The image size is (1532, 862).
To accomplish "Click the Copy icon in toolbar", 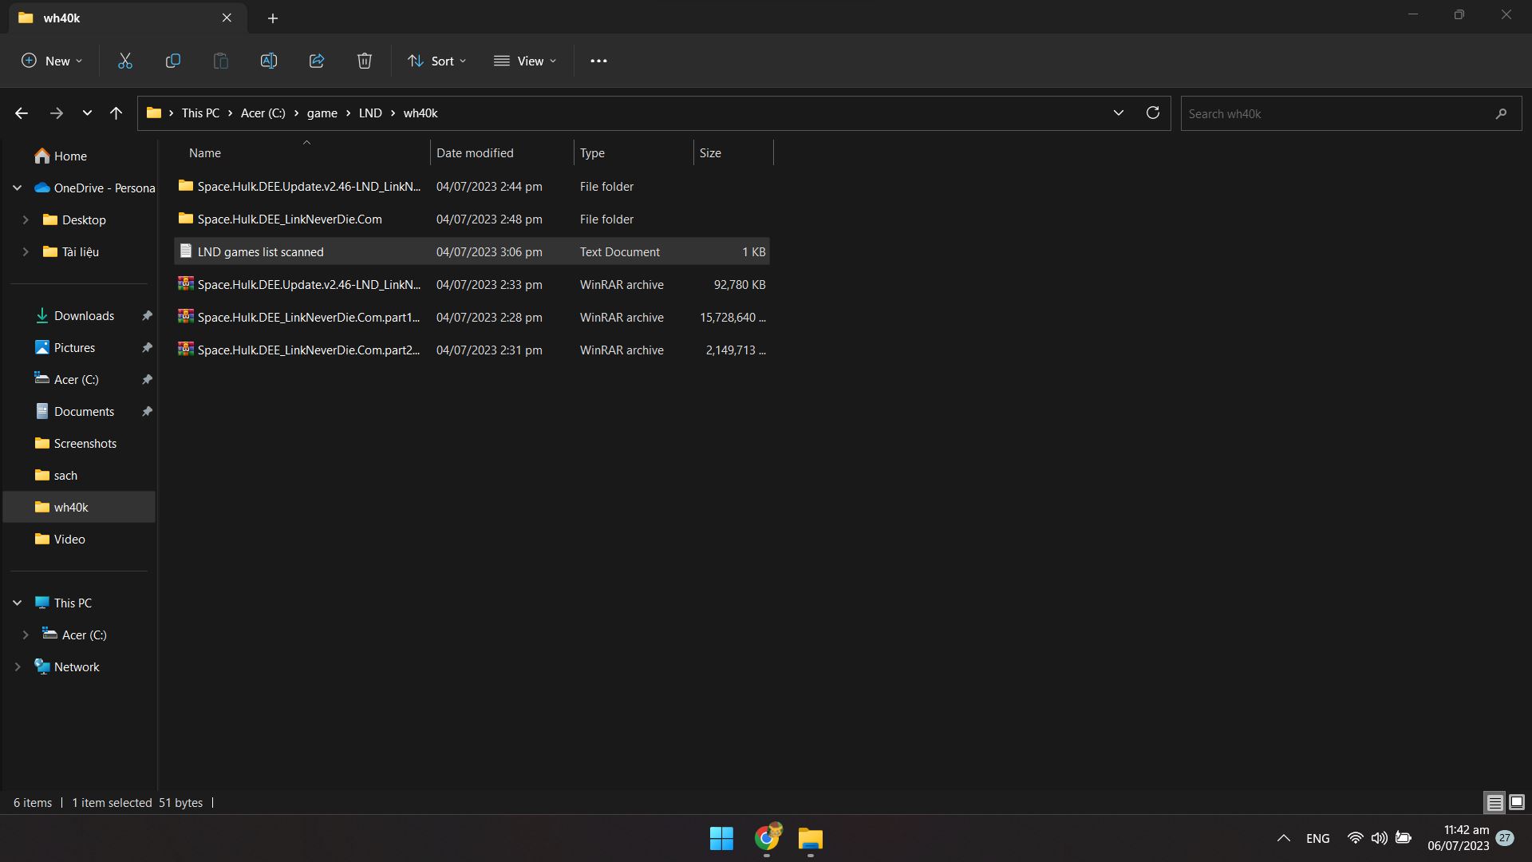I will click(172, 61).
